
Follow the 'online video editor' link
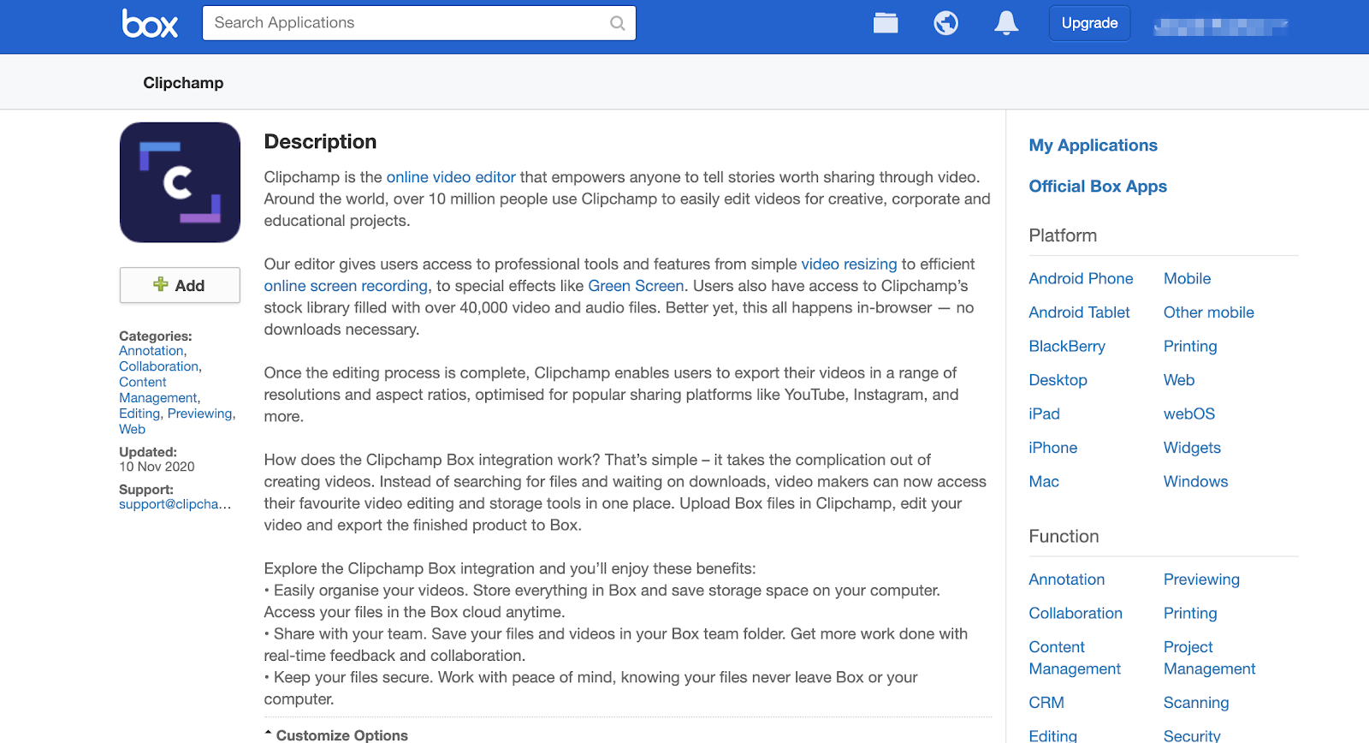451,177
